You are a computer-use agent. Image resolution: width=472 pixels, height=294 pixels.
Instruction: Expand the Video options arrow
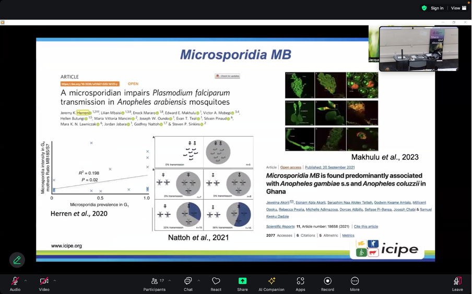click(55, 280)
